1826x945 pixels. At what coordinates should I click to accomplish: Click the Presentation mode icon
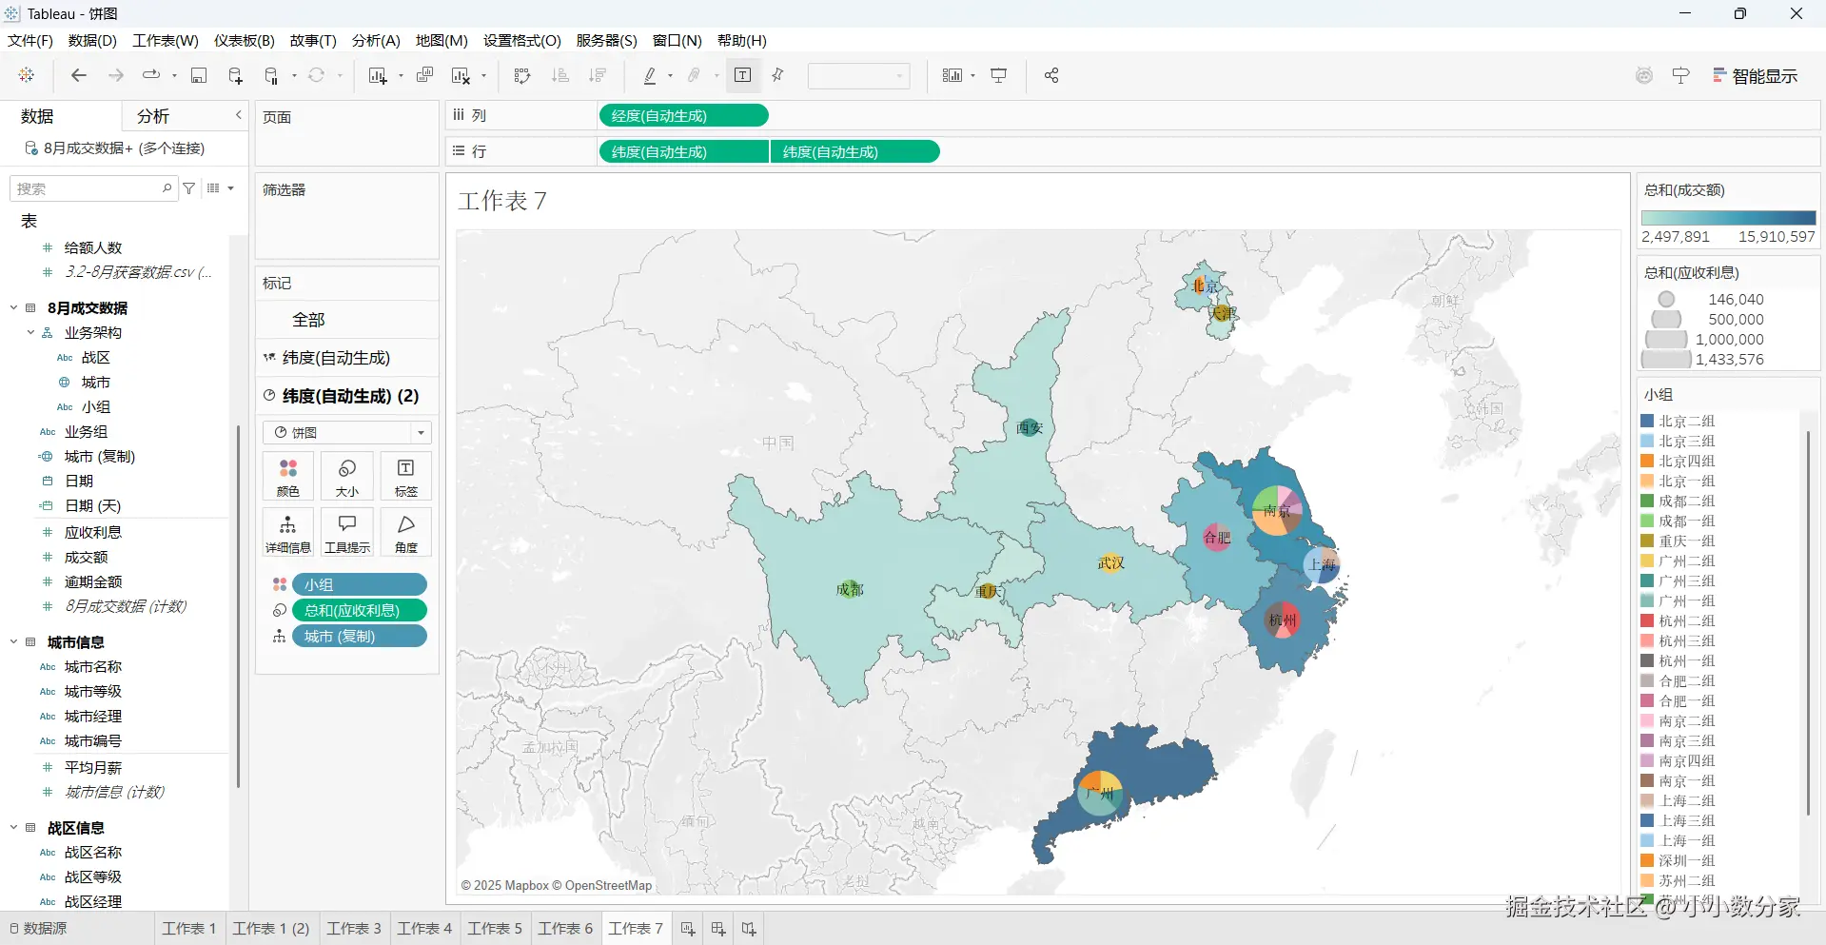click(999, 76)
